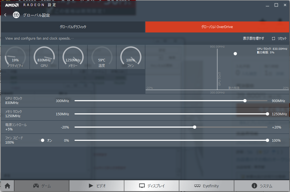Click the play icon on ビデオ tab
290x192 pixels.
click(x=91, y=186)
